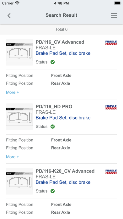Open PD/116_HD PRO brake pad thumbnail
Screen dimensions: 123x219
19,117
